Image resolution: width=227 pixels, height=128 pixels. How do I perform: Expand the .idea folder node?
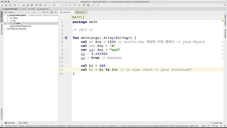tap(8, 18)
